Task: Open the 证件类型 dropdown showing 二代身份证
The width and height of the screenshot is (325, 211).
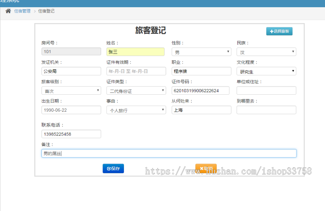Action: [x=136, y=91]
